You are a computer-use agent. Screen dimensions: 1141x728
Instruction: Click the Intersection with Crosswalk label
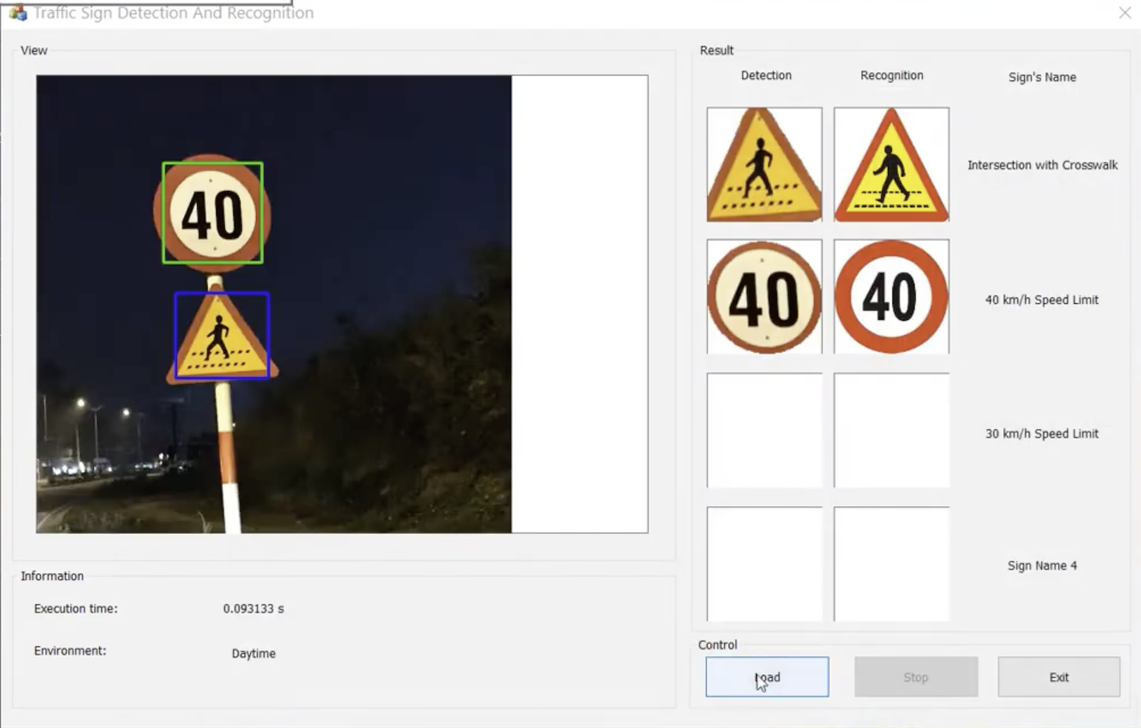[1042, 165]
